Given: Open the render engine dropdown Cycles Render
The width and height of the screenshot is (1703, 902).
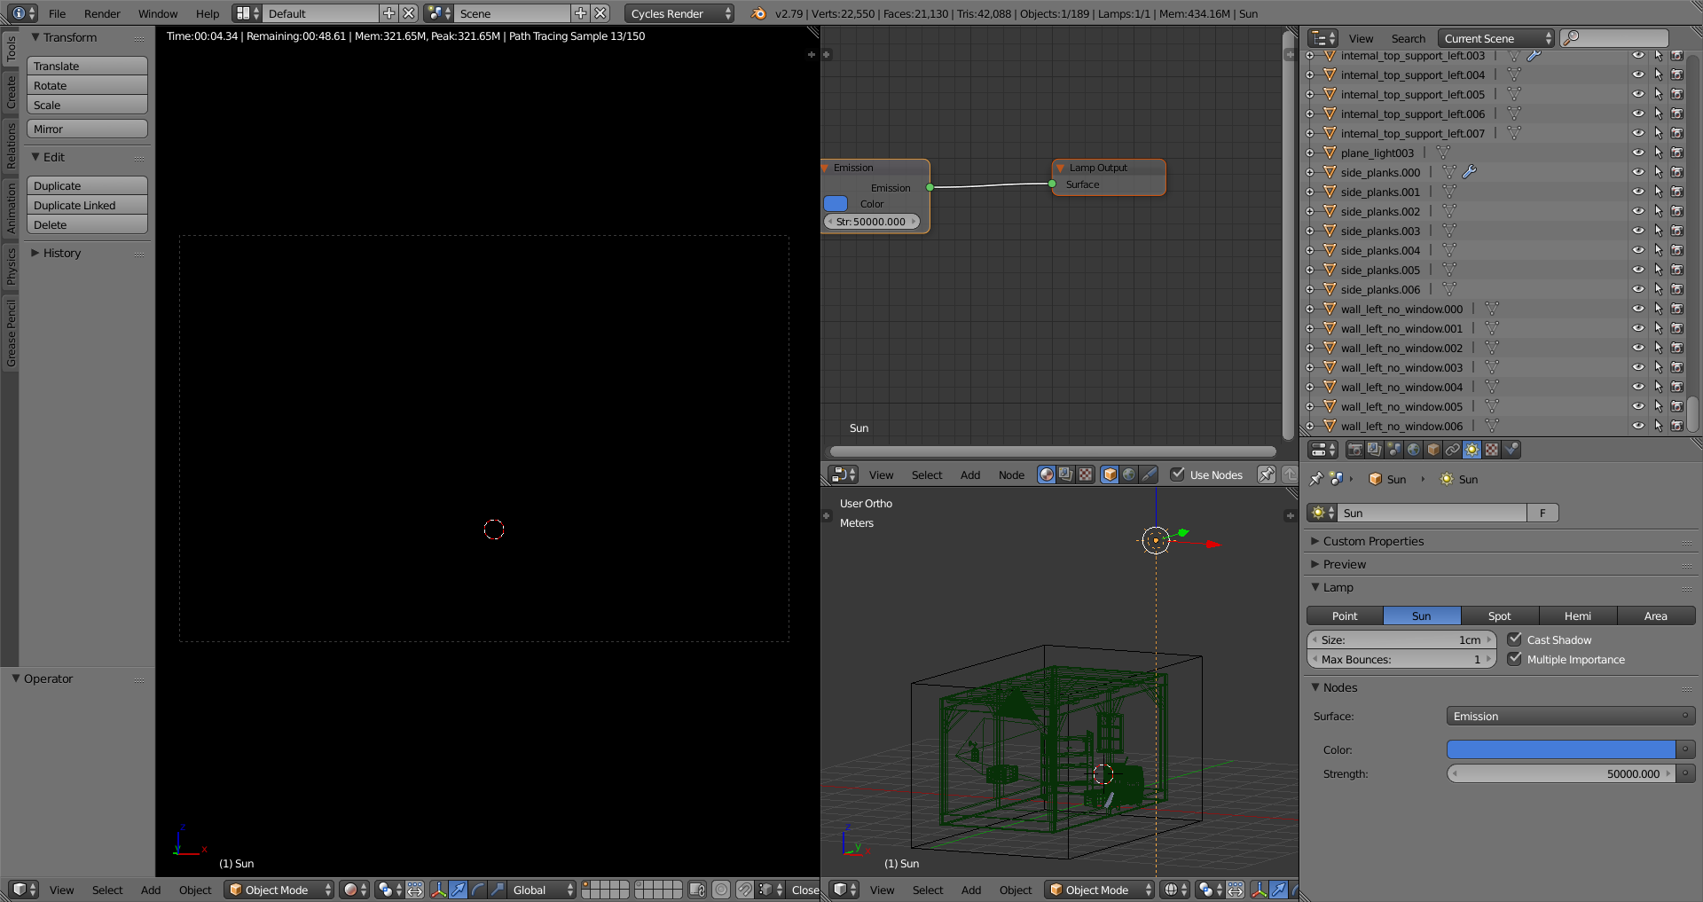Looking at the screenshot, I should pyautogui.click(x=679, y=13).
